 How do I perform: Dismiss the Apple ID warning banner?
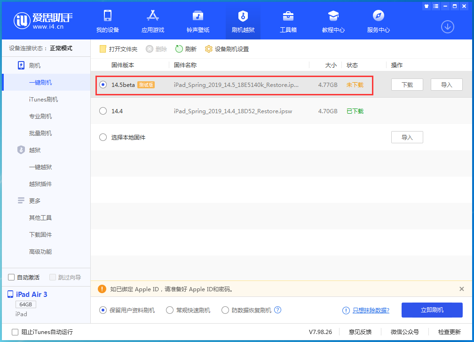(462, 289)
